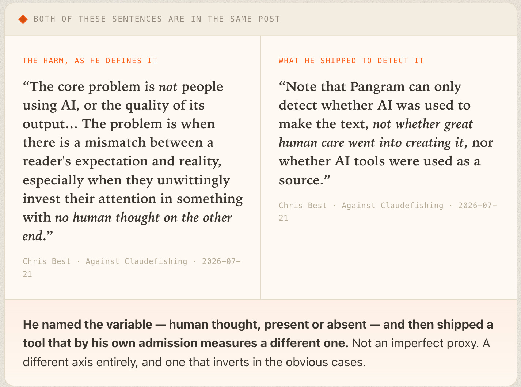521x387 pixels.
Task: Click 'Chris Best' author name under right quote
Action: 303,206
